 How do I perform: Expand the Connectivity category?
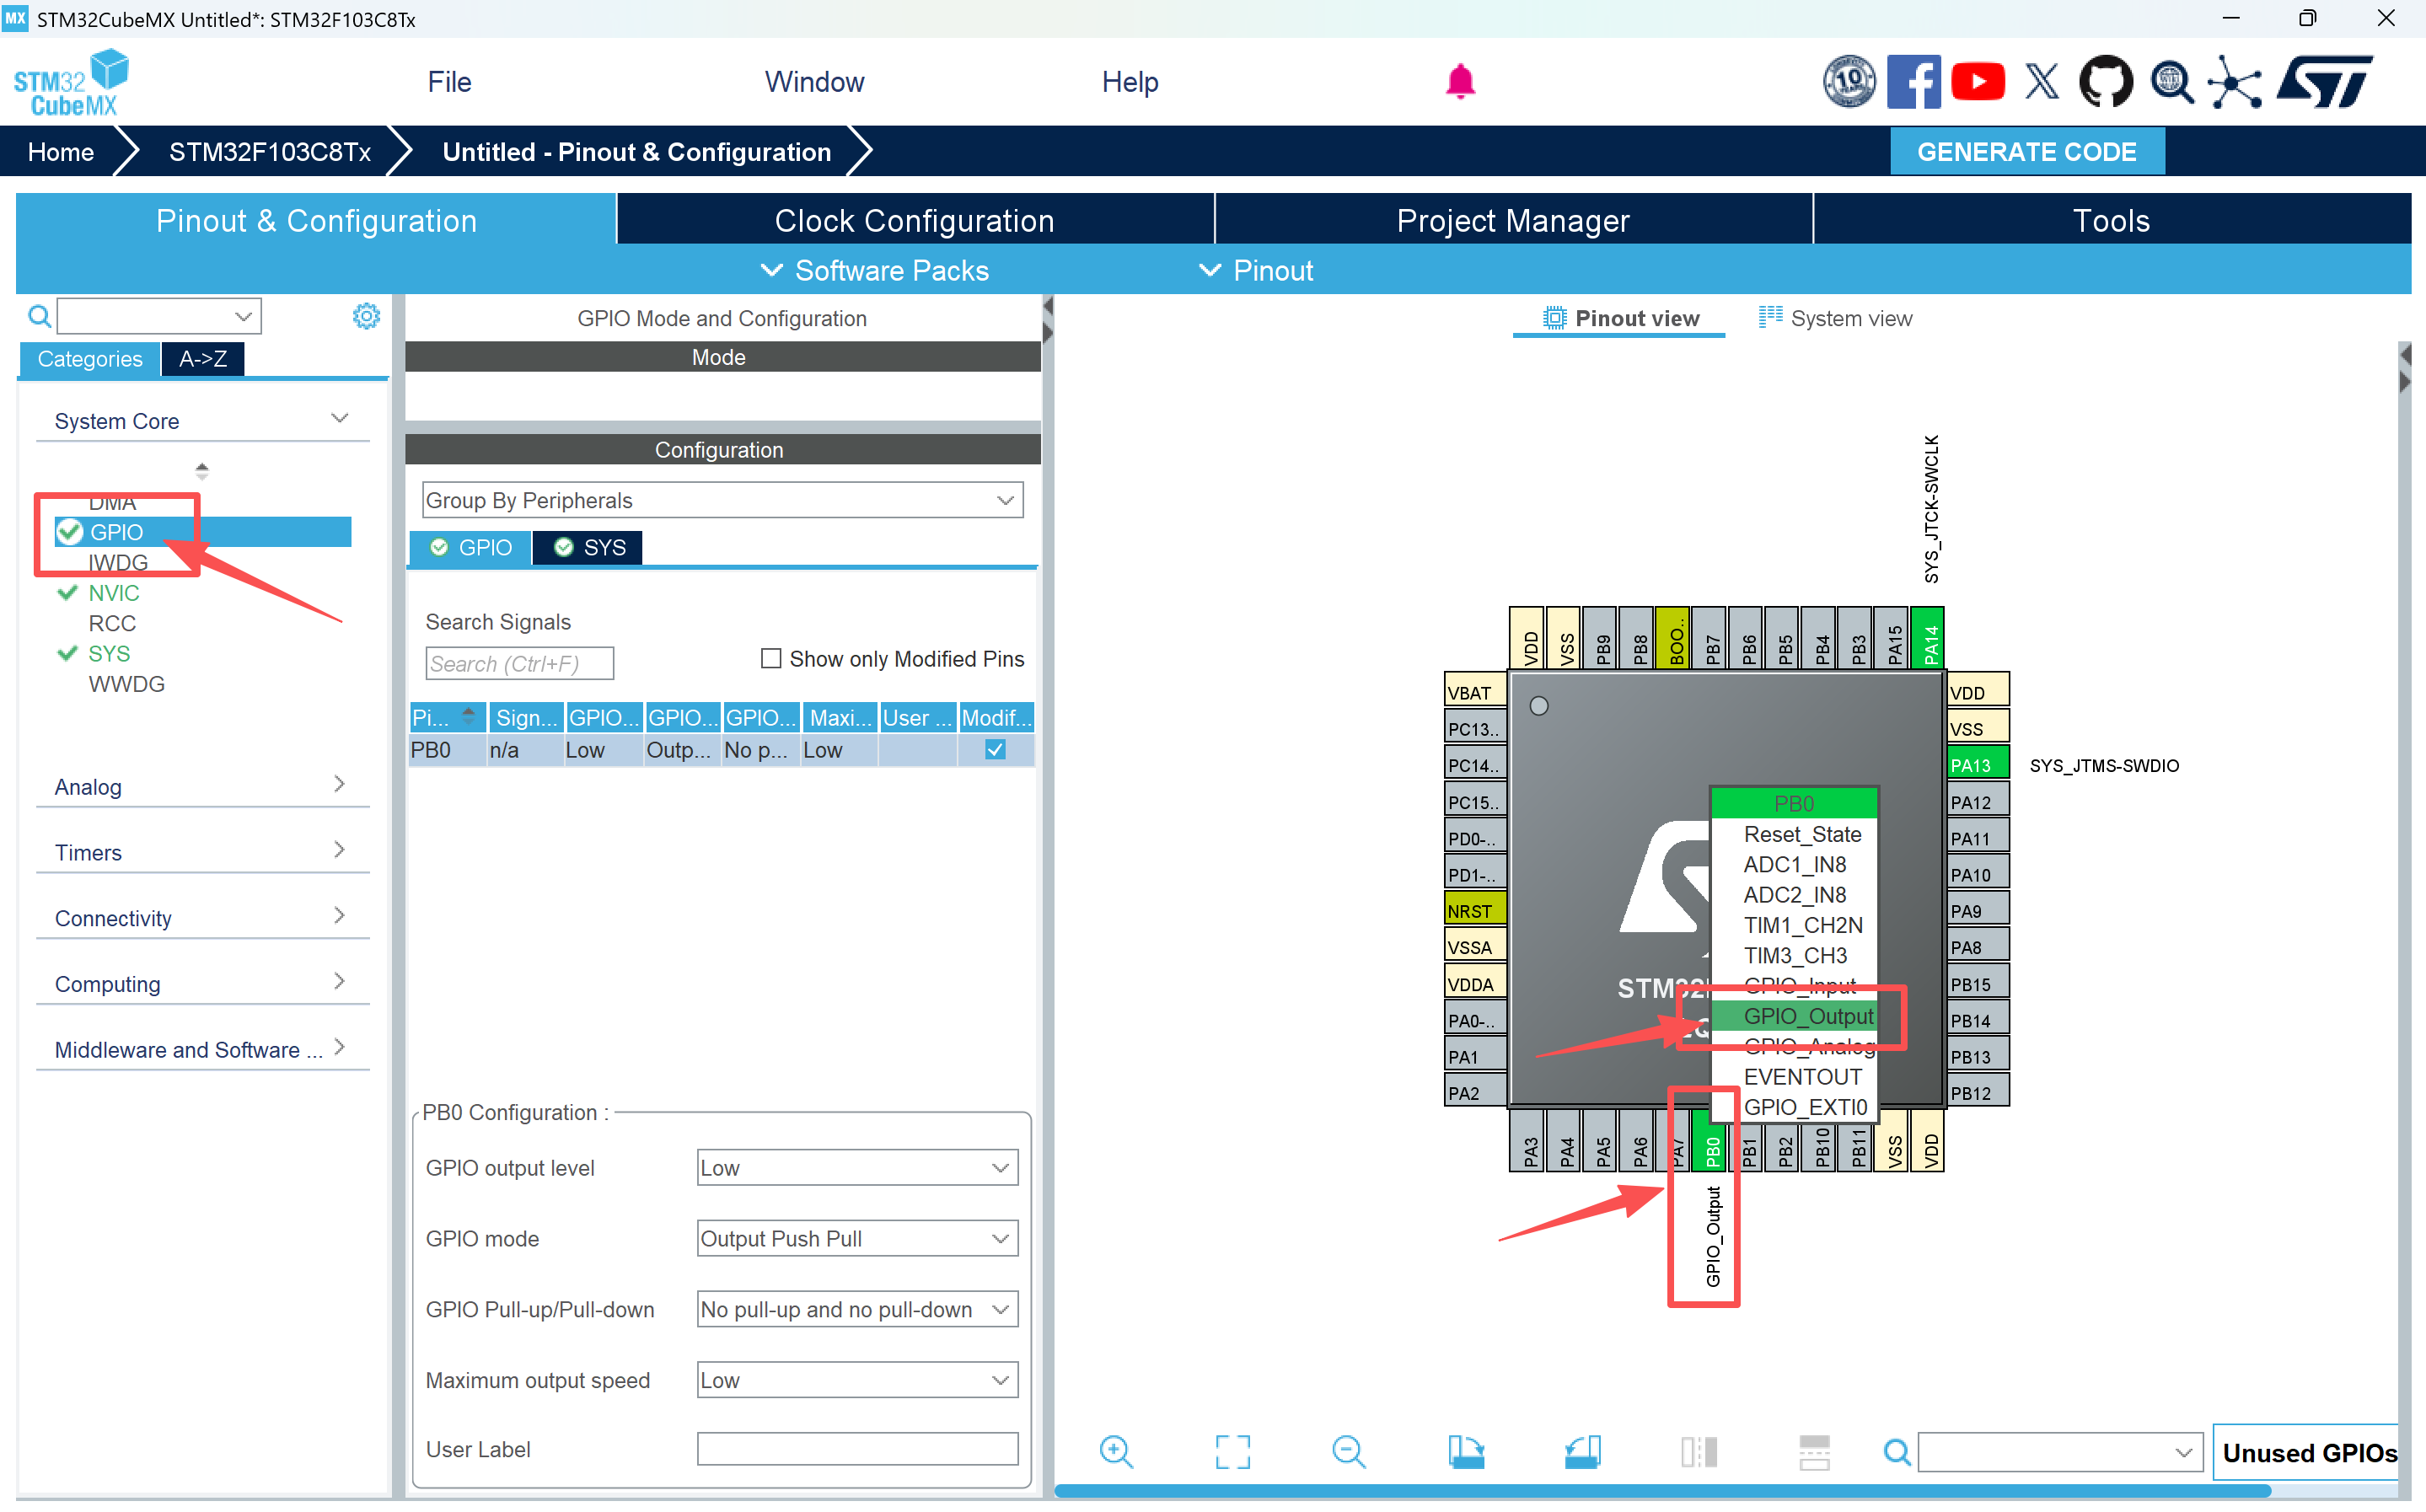tap(202, 918)
